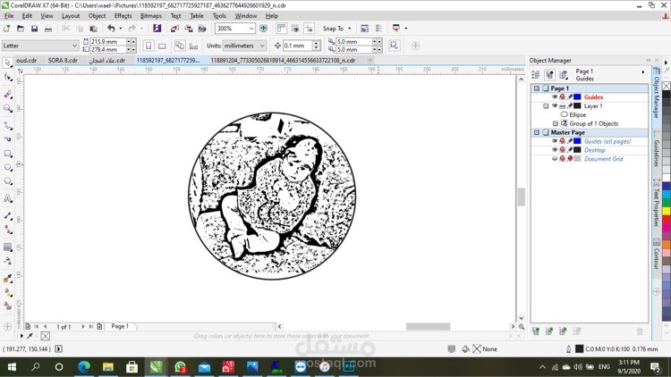Switch to the SORA 8.cdr tab
The height and width of the screenshot is (377, 671).
pos(63,60)
